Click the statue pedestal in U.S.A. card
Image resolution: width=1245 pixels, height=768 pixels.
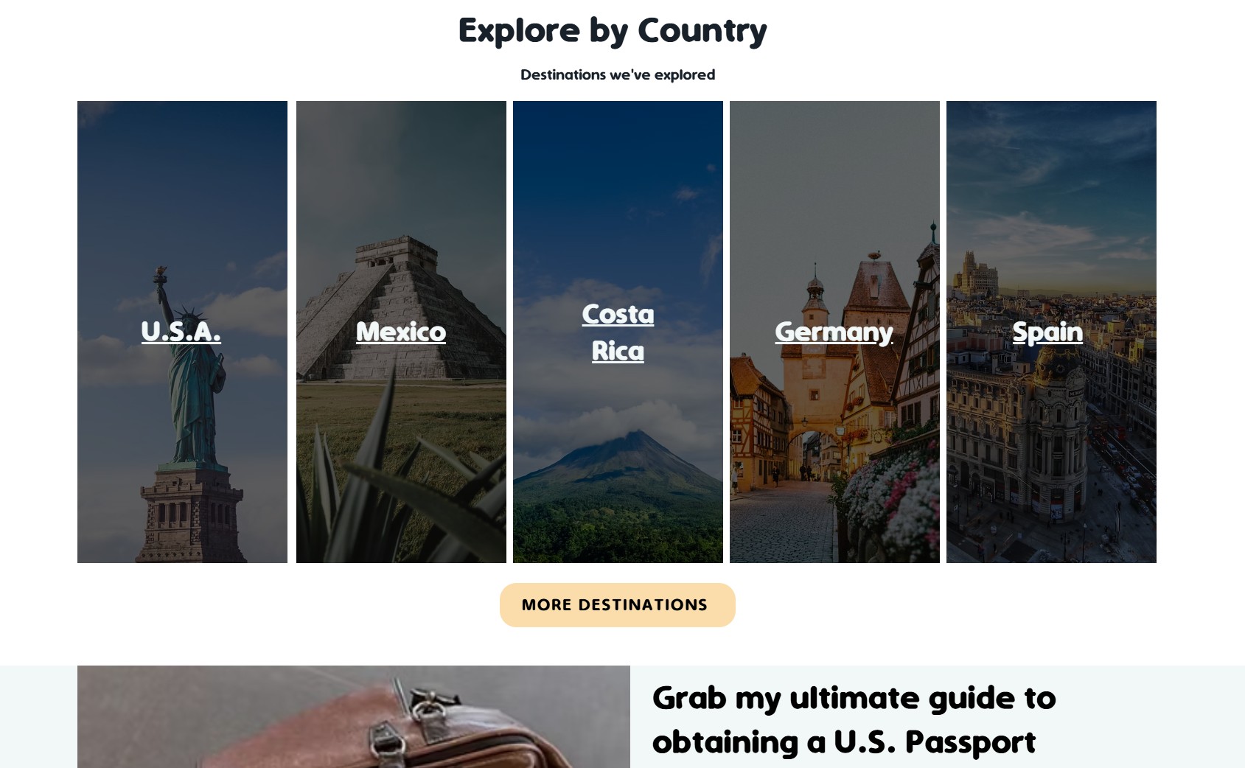(x=192, y=516)
